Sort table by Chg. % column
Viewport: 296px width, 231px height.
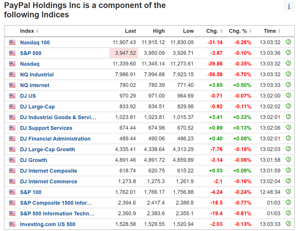click(240, 31)
